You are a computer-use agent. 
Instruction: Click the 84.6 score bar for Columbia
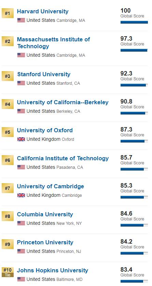(134, 225)
